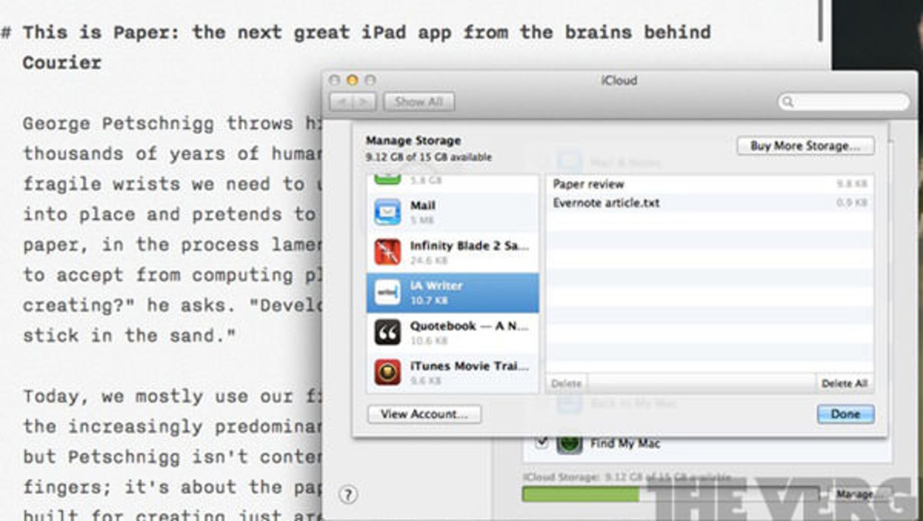Screen dimensions: 923x521
Task: Click the Buy More Storage button
Action: pos(805,145)
